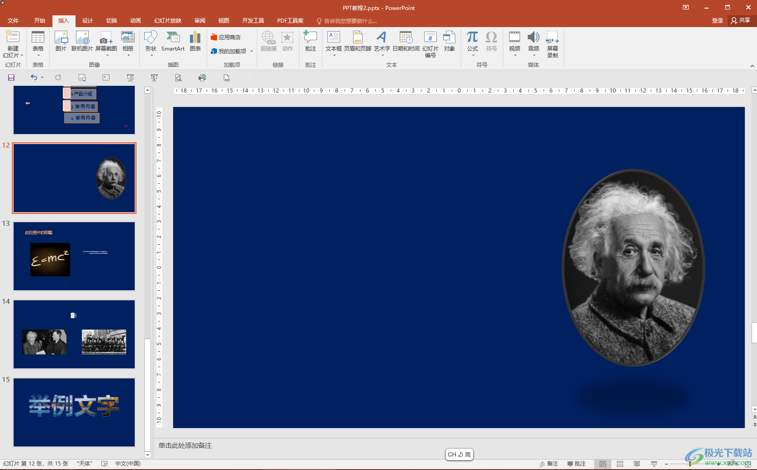757x470 pixels.
Task: Click the Online Pictures (联机图片) icon
Action: 82,41
